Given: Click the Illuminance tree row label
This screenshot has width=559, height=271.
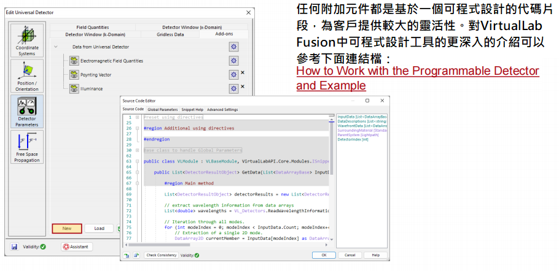Looking at the screenshot, I should tap(92, 89).
